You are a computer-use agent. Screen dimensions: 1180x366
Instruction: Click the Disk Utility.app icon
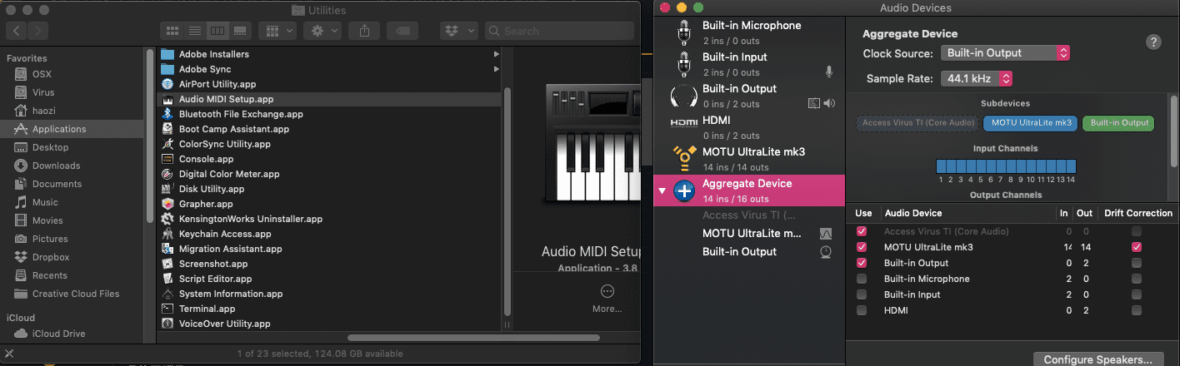click(167, 189)
